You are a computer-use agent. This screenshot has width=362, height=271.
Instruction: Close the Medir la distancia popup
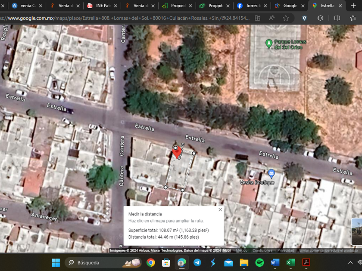click(220, 209)
